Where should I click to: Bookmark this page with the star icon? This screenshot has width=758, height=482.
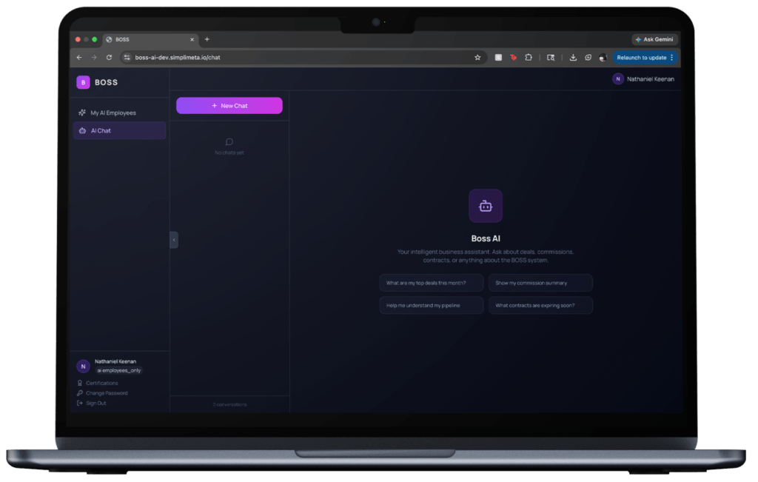tap(477, 57)
